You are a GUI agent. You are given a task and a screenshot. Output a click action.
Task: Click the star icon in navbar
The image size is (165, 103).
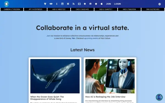pos(85,4)
